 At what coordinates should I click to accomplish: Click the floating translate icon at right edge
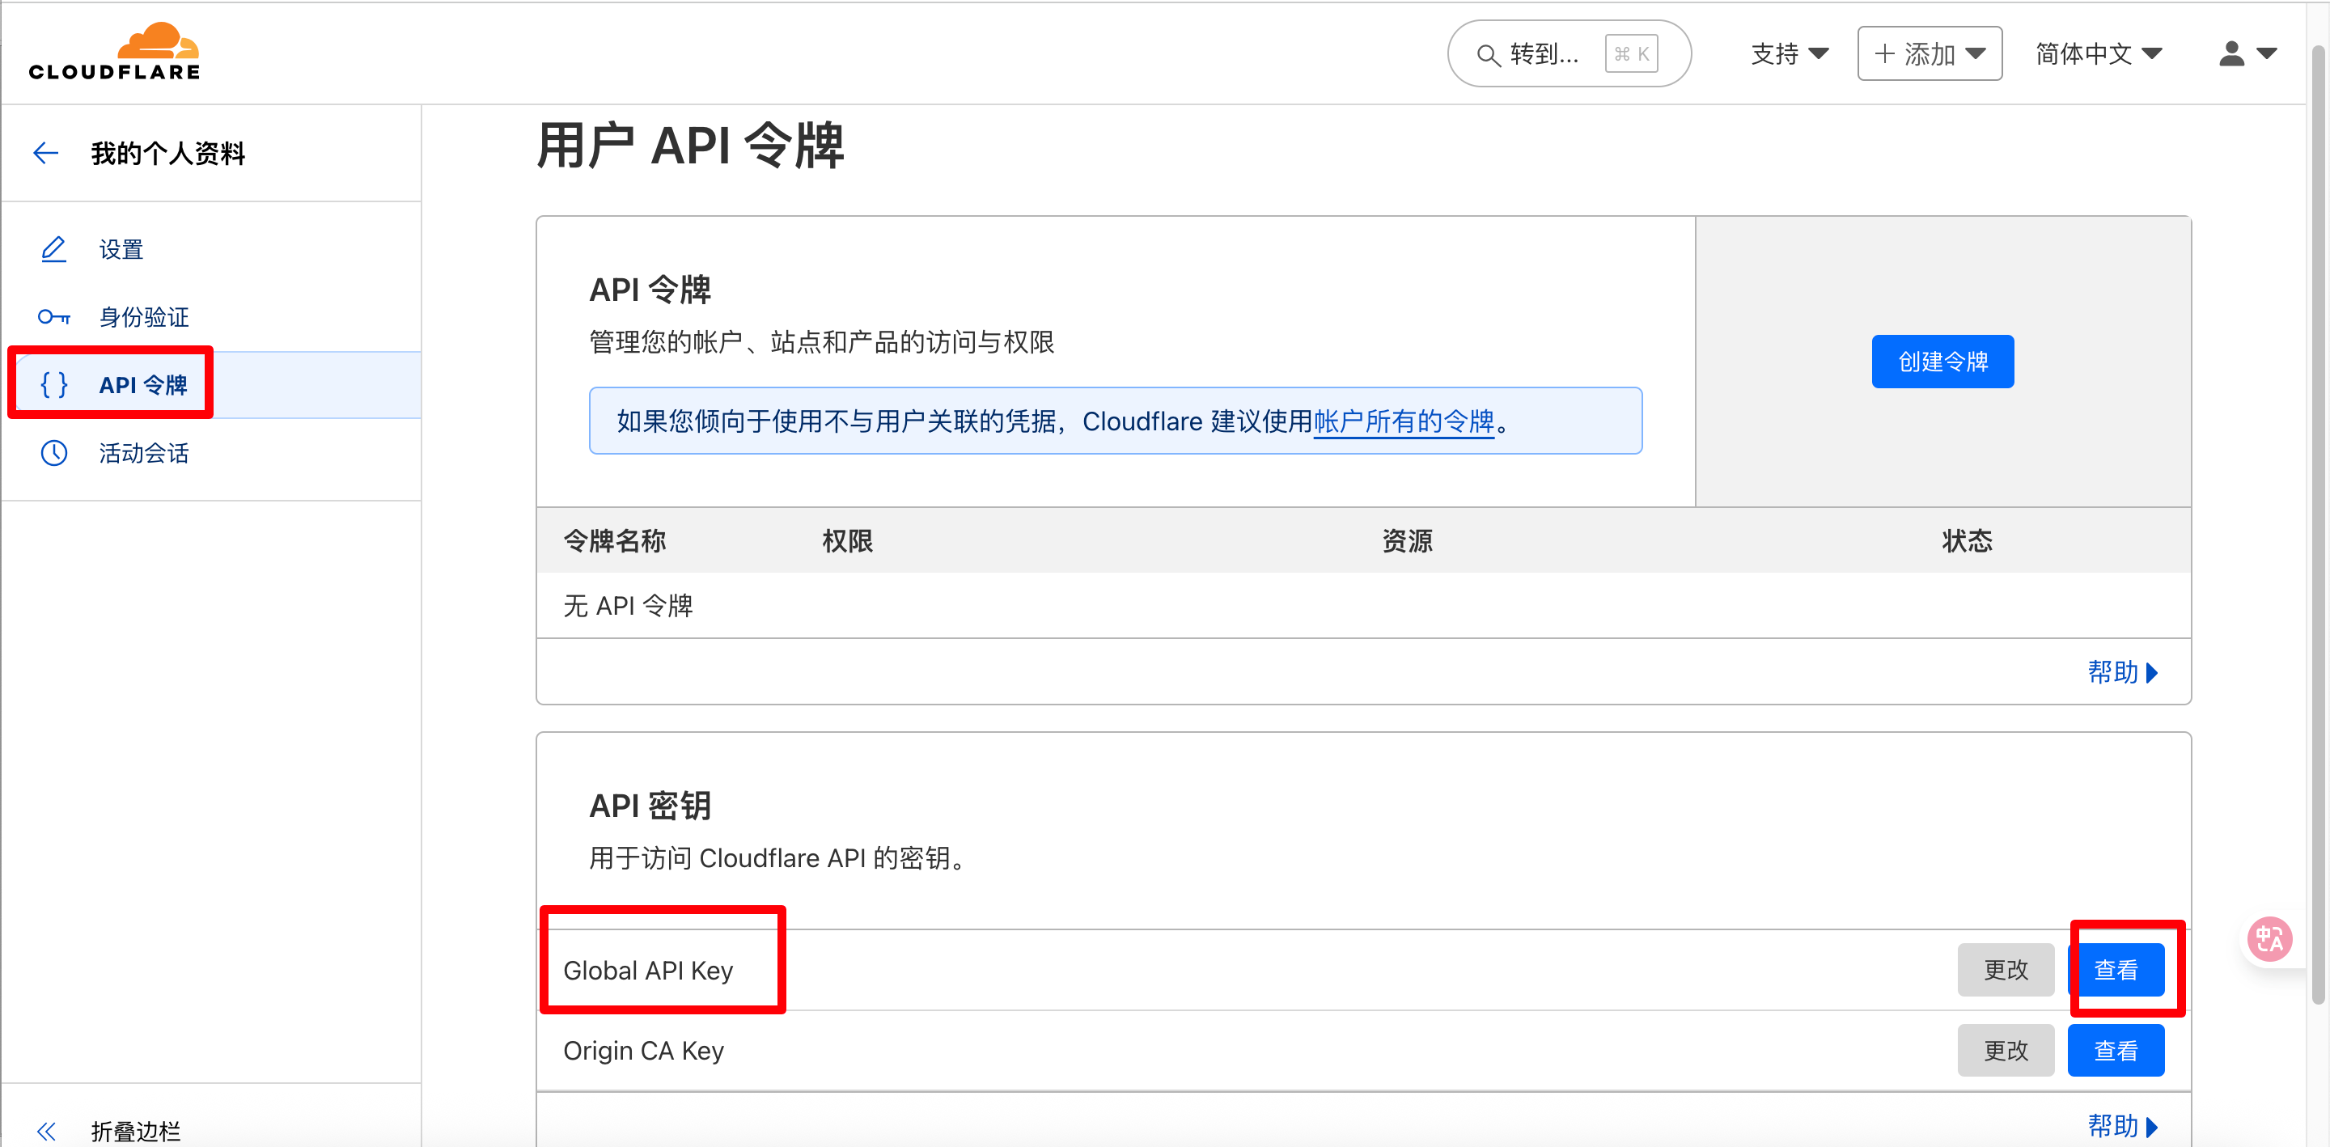(x=2269, y=940)
